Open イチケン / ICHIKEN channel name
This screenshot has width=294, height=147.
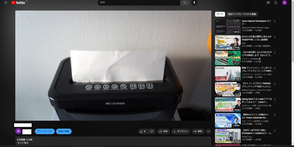click(x=250, y=59)
